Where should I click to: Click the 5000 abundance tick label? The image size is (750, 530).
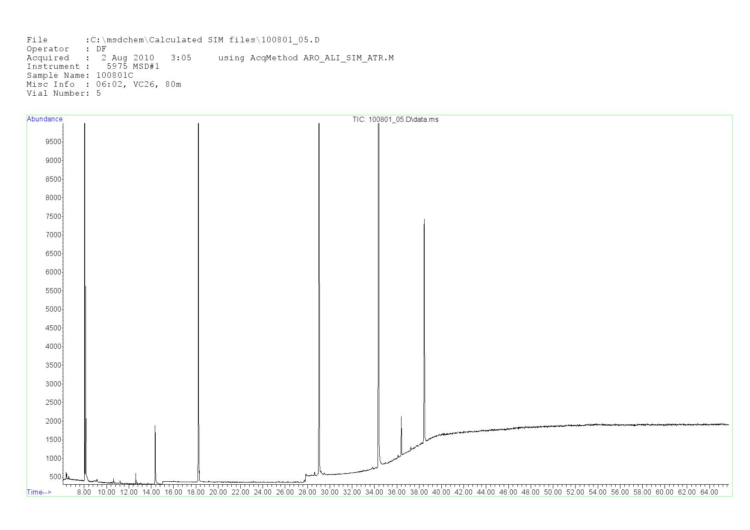[53, 309]
